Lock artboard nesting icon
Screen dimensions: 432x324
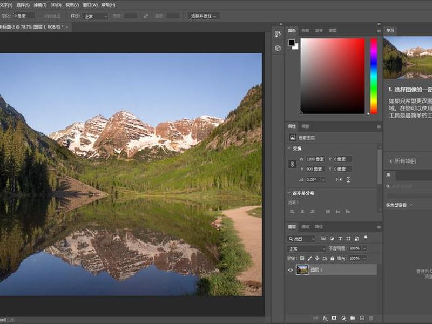(x=325, y=258)
